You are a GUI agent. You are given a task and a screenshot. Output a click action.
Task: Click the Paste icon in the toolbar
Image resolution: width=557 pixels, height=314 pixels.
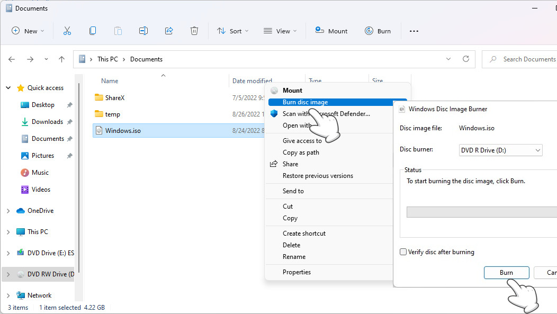click(x=118, y=31)
